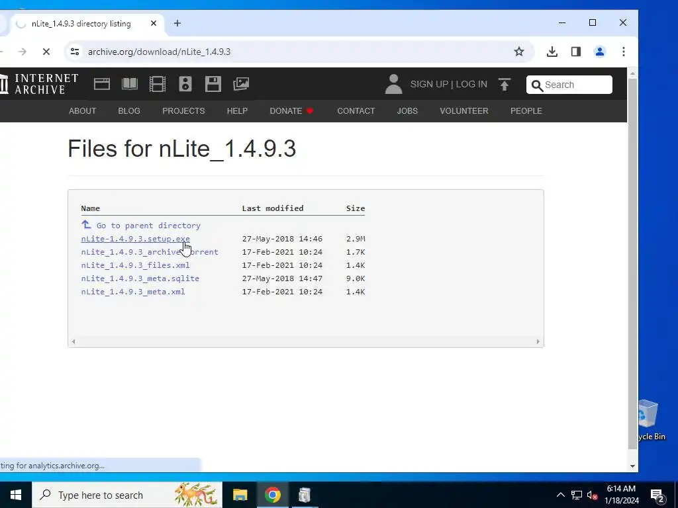View site information icon in address bar
The height and width of the screenshot is (508, 678).
[75, 52]
